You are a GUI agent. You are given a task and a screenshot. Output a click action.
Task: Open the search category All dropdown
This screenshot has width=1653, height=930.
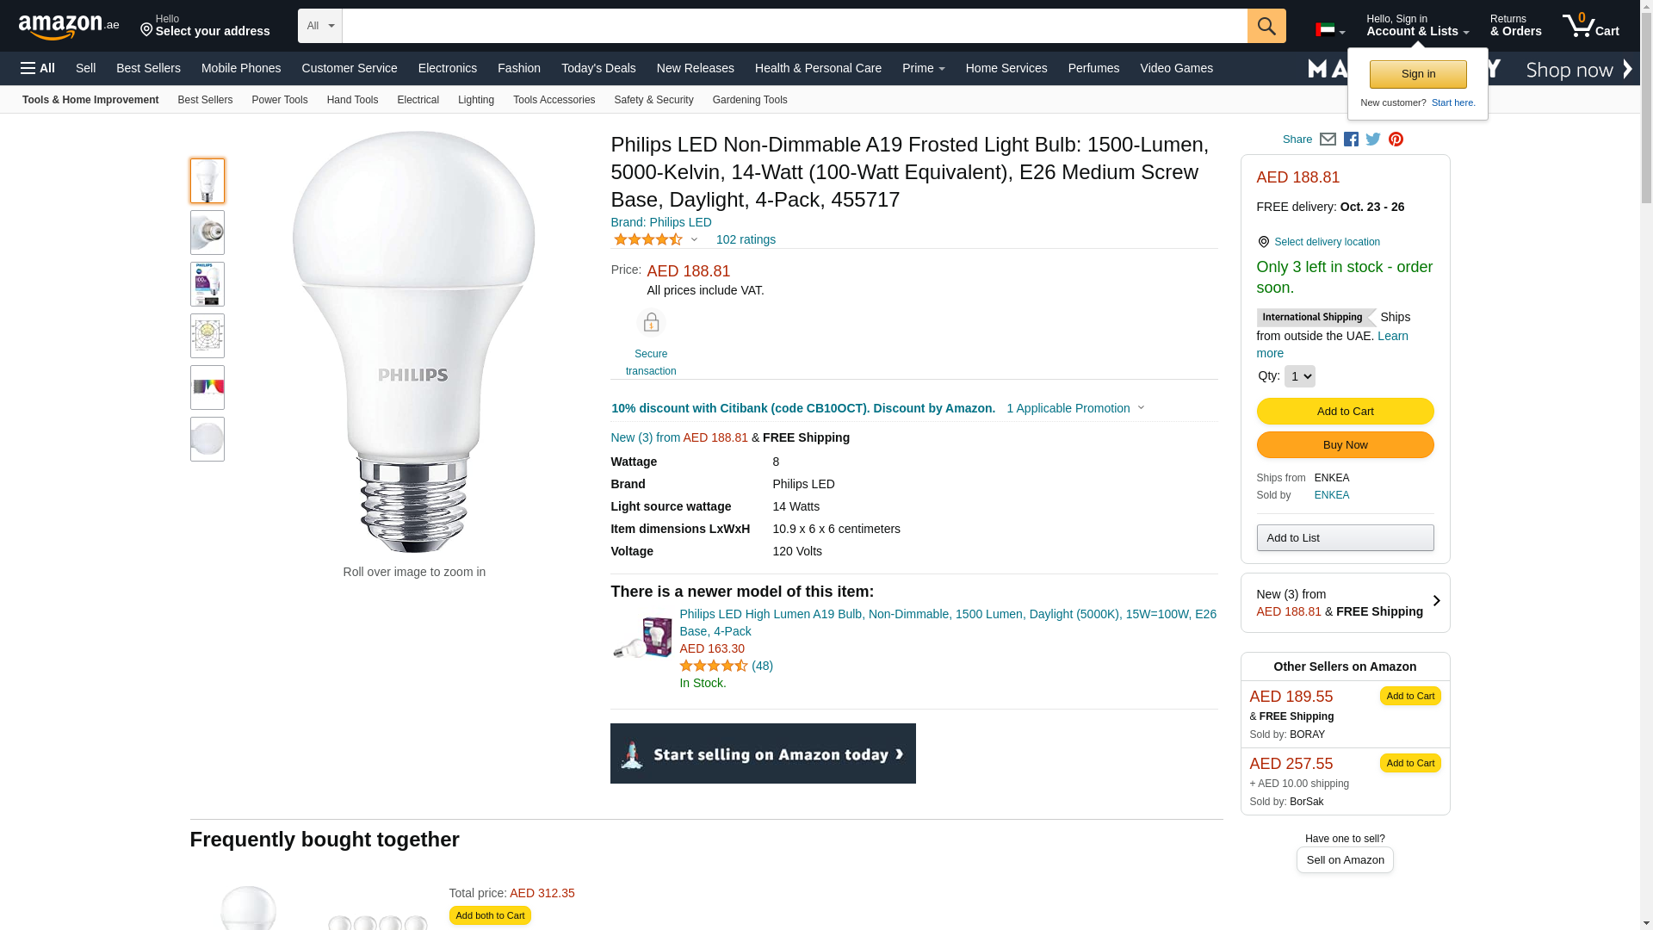(319, 26)
